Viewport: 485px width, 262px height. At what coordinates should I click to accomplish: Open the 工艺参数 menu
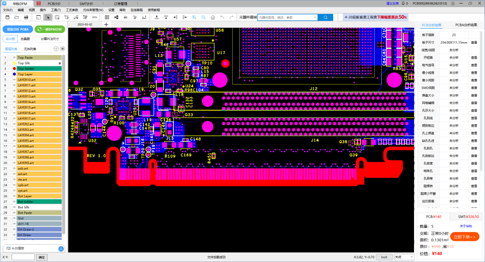coord(71,9)
